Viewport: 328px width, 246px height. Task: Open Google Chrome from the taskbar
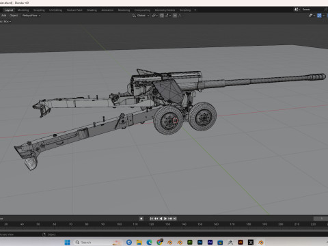pos(159,242)
